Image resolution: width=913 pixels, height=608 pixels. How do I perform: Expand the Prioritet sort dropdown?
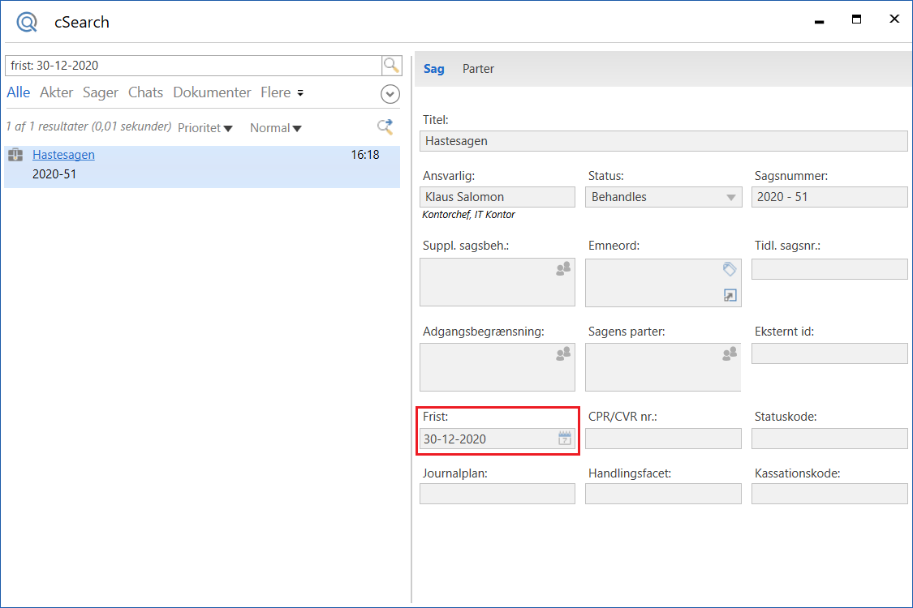[205, 128]
